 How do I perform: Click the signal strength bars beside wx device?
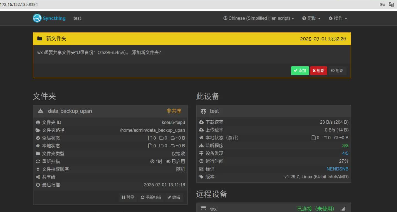pos(343,208)
